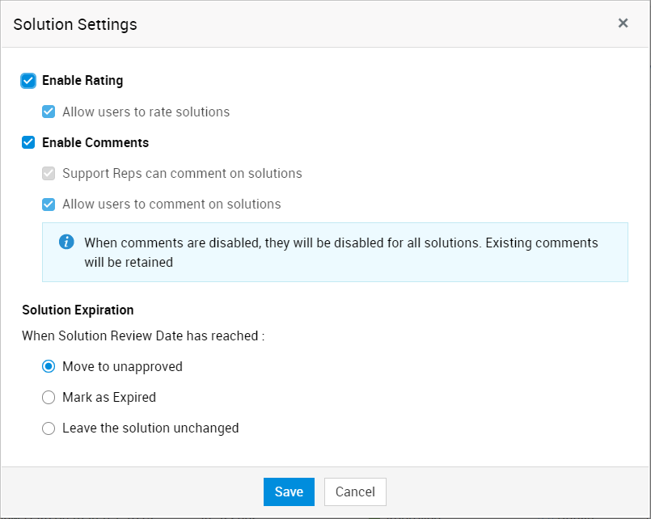Click the blue info icon in the notice
Screen dimensions: 651x519
[x=67, y=243]
